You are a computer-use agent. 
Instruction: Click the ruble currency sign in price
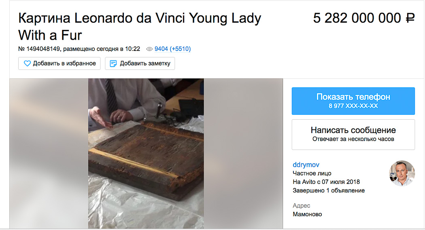[410, 19]
